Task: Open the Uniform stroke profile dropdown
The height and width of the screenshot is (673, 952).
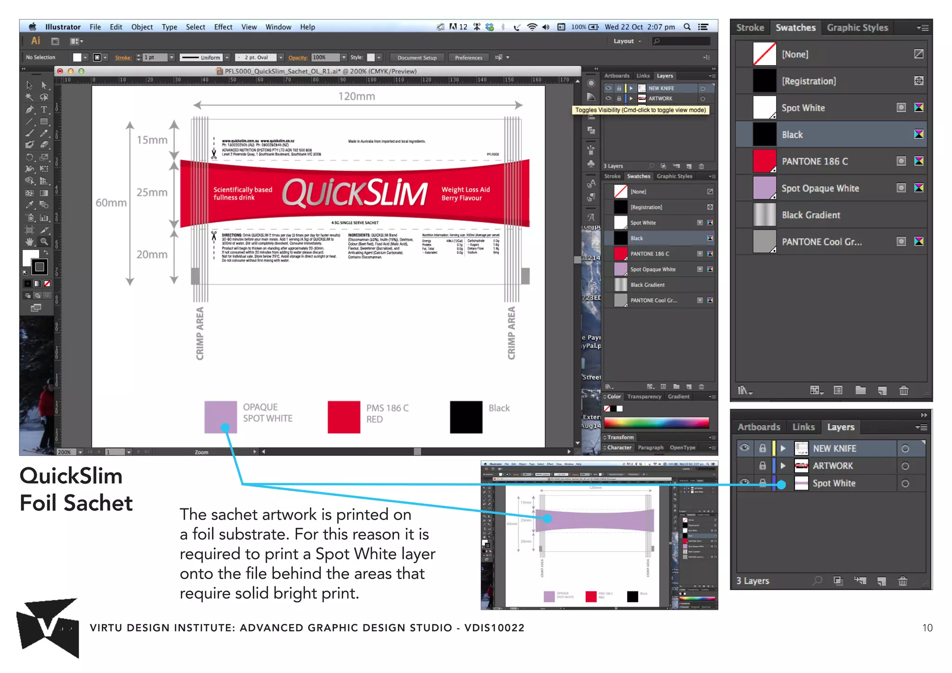Action: (227, 57)
